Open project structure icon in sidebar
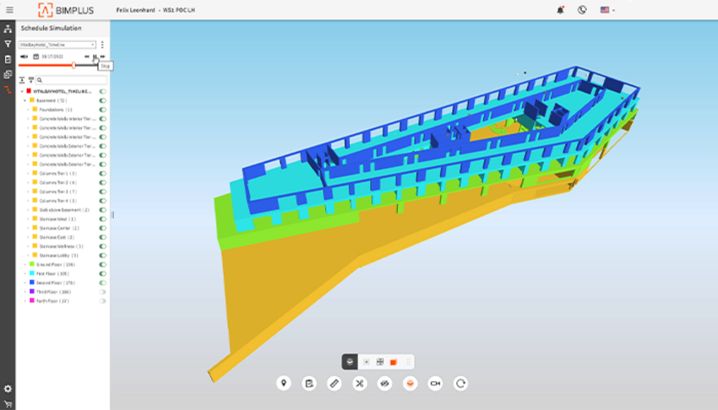 [8, 30]
